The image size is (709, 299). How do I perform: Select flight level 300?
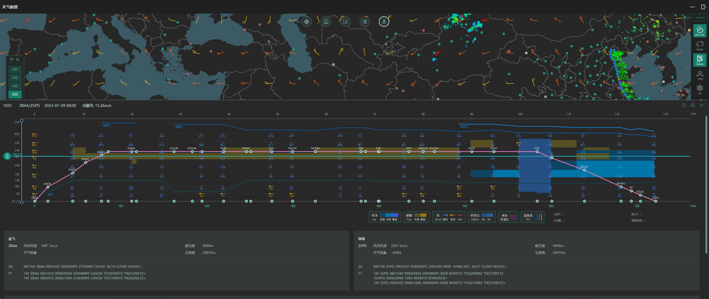click(x=15, y=94)
